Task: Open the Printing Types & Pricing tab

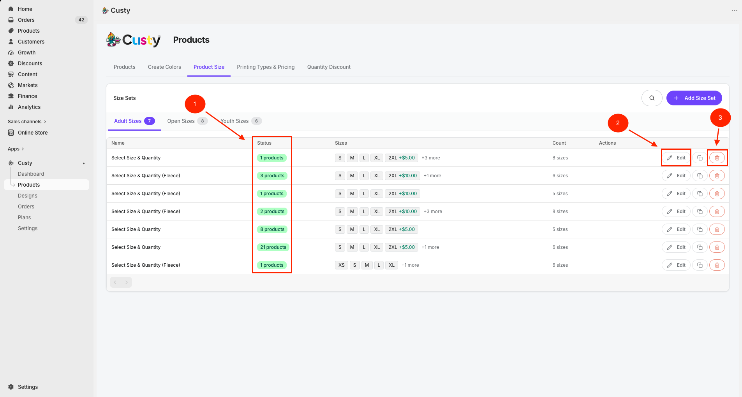Action: click(x=266, y=67)
